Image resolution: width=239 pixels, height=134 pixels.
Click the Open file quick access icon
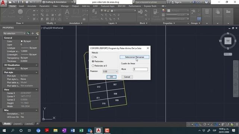(14, 2)
